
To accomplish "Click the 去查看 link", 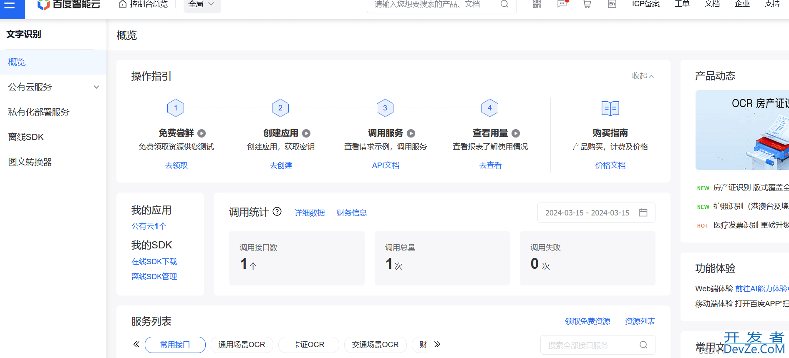I will pyautogui.click(x=491, y=165).
